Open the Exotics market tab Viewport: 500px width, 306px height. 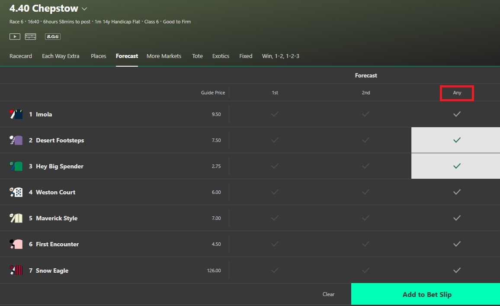tap(221, 56)
